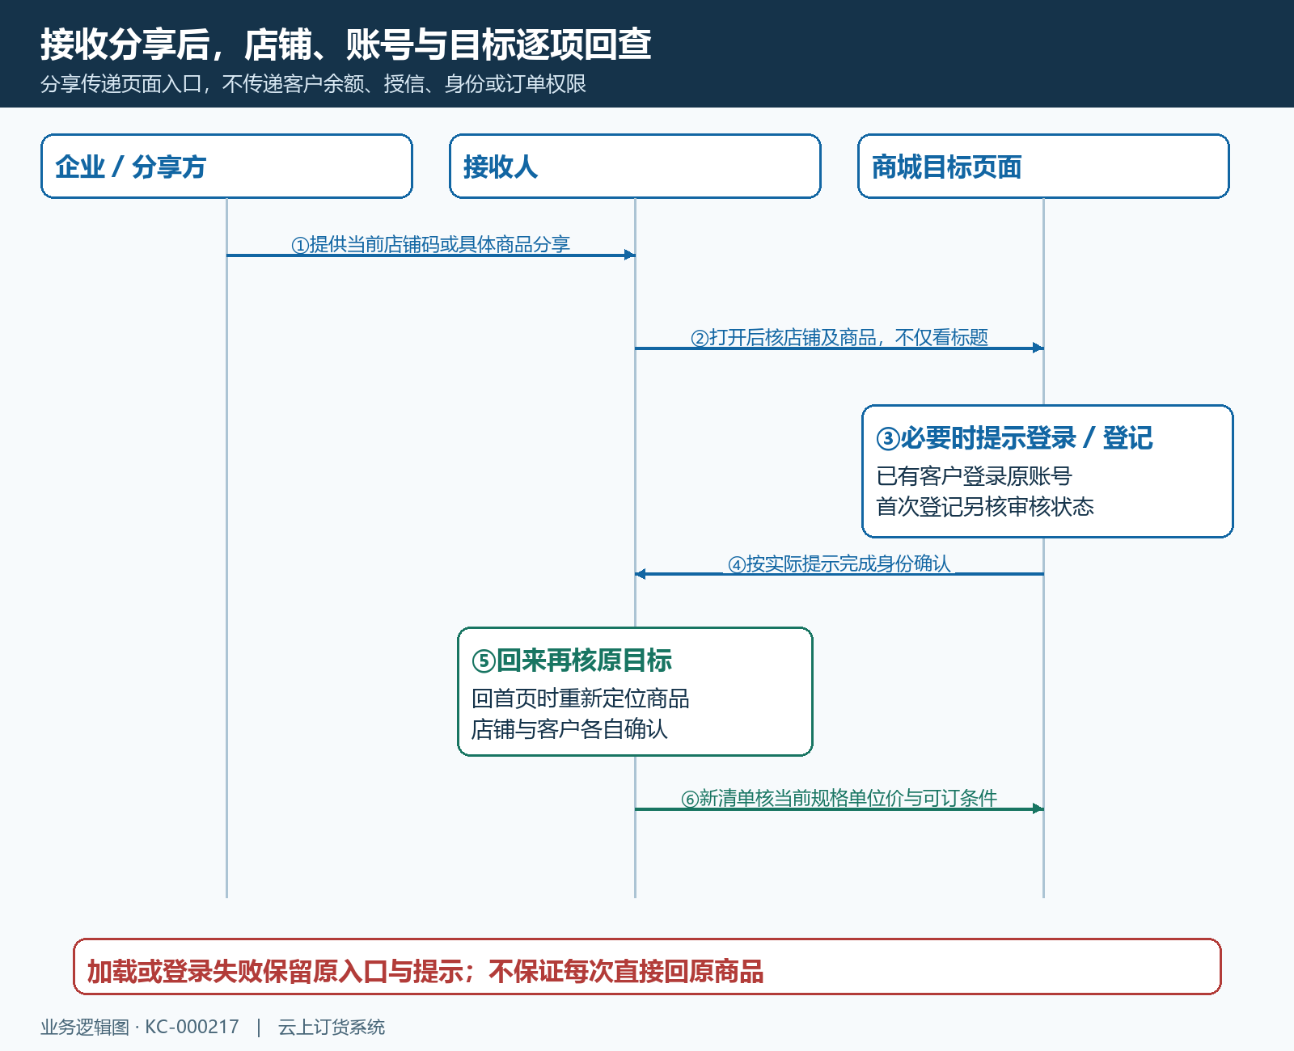1294x1051 pixels.
Task: Click the note line 首次登记另核审核状态
Action: pyautogui.click(x=985, y=507)
